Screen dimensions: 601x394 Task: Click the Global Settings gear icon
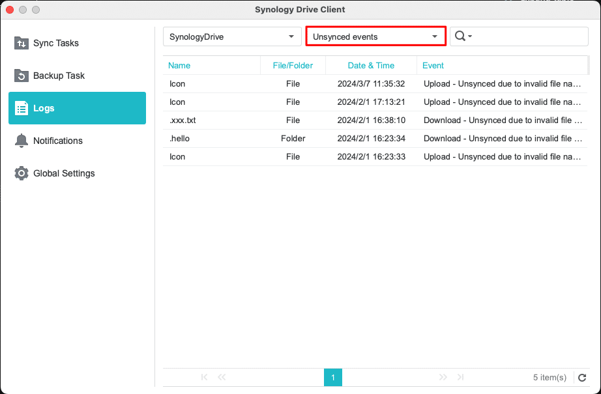[21, 173]
